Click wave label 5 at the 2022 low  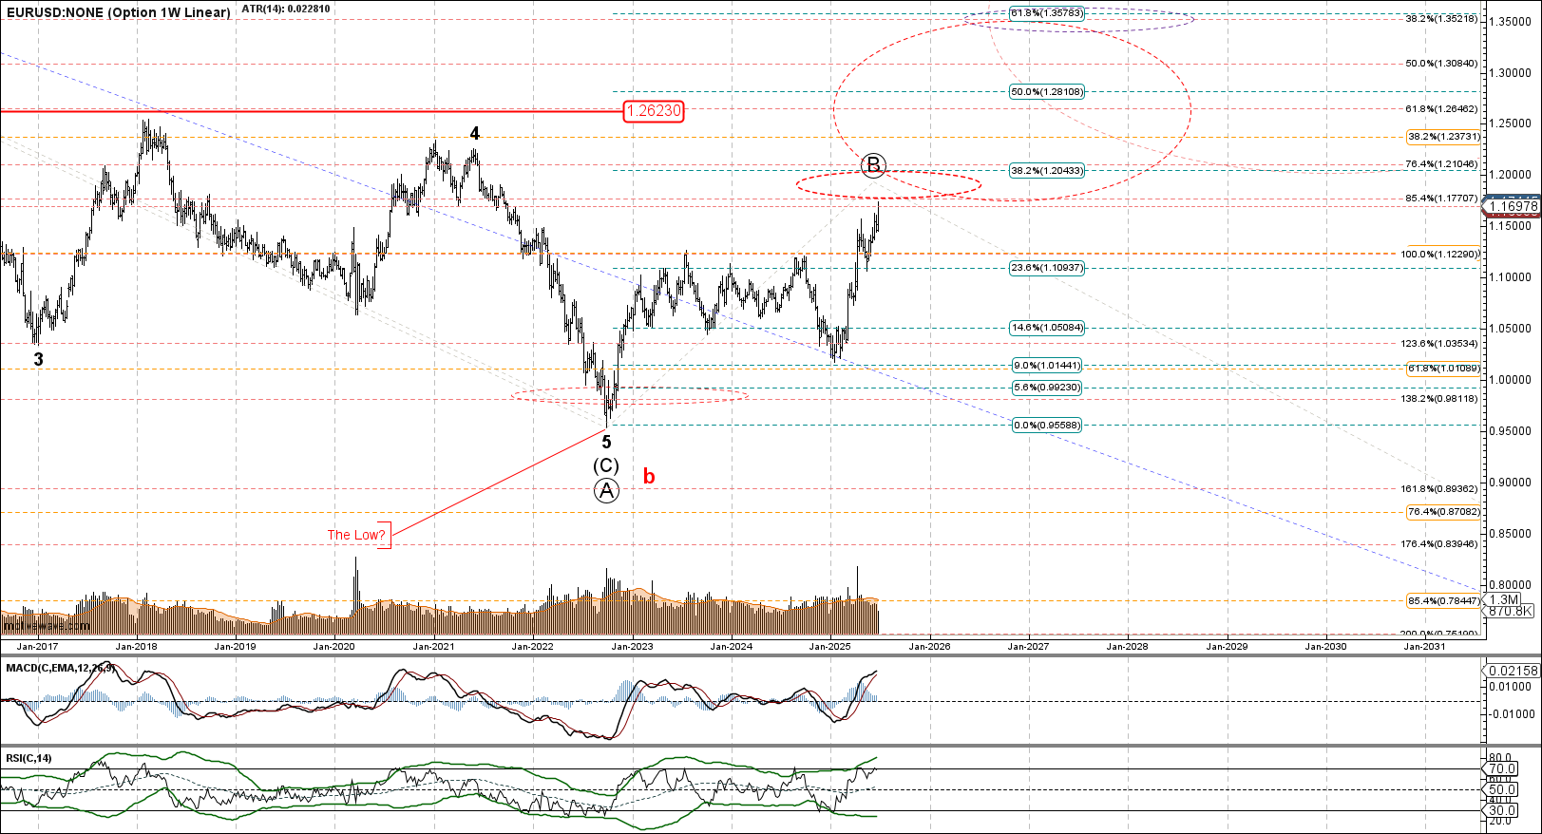pos(606,443)
